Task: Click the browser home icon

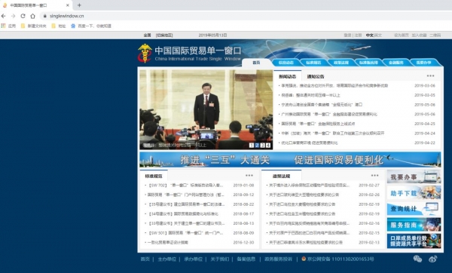Action: [x=32, y=16]
